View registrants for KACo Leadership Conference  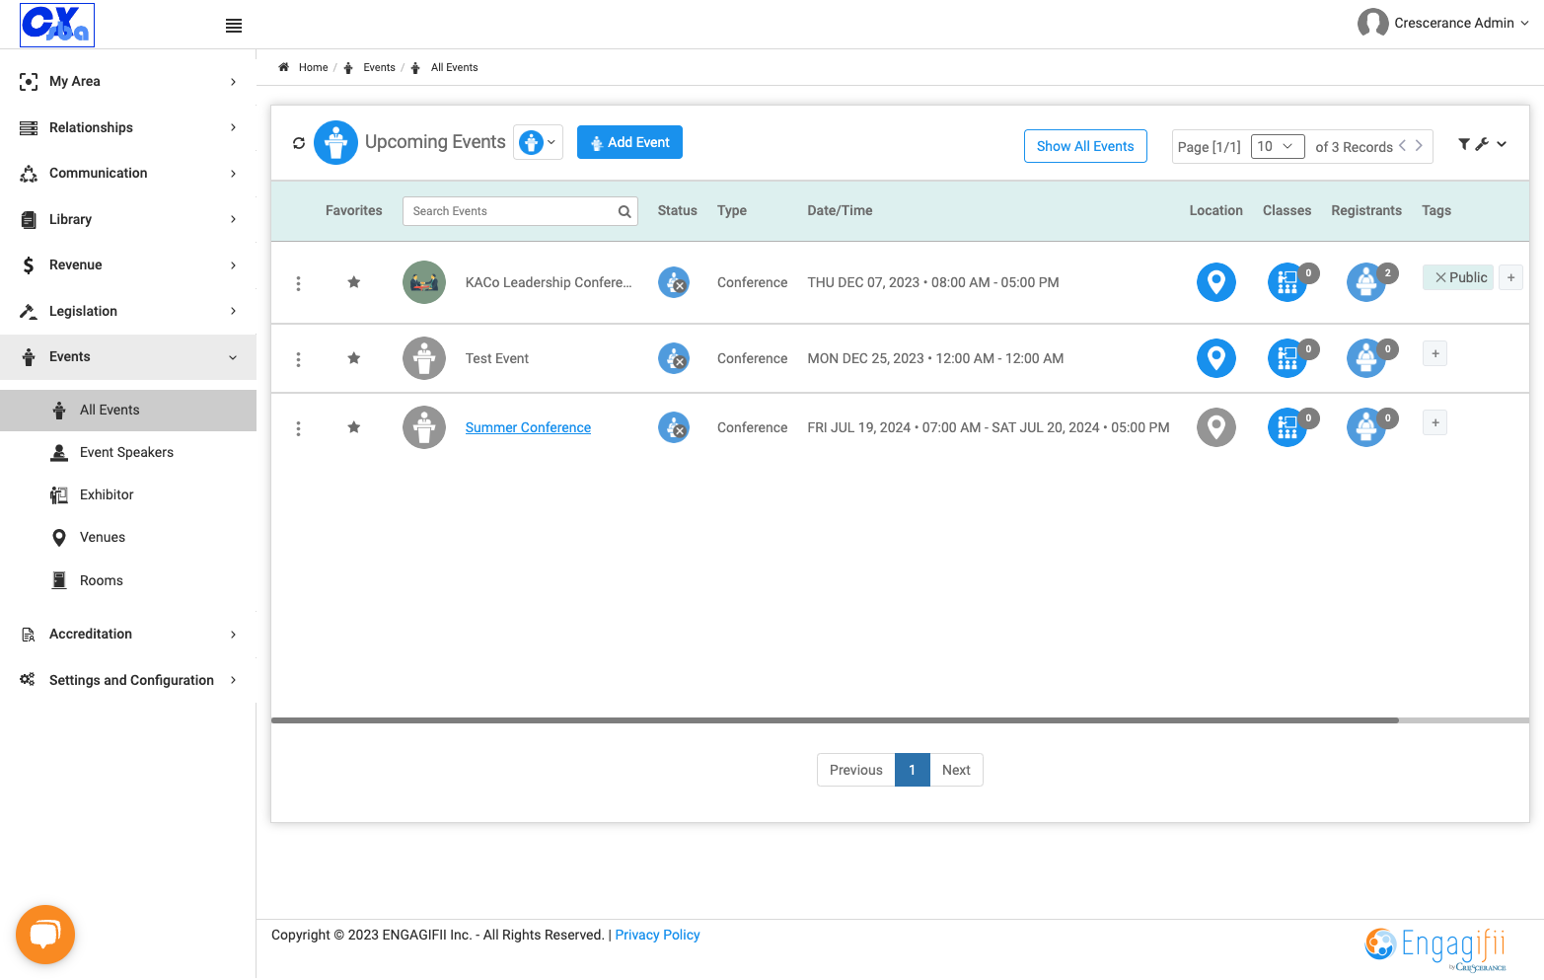point(1366,282)
